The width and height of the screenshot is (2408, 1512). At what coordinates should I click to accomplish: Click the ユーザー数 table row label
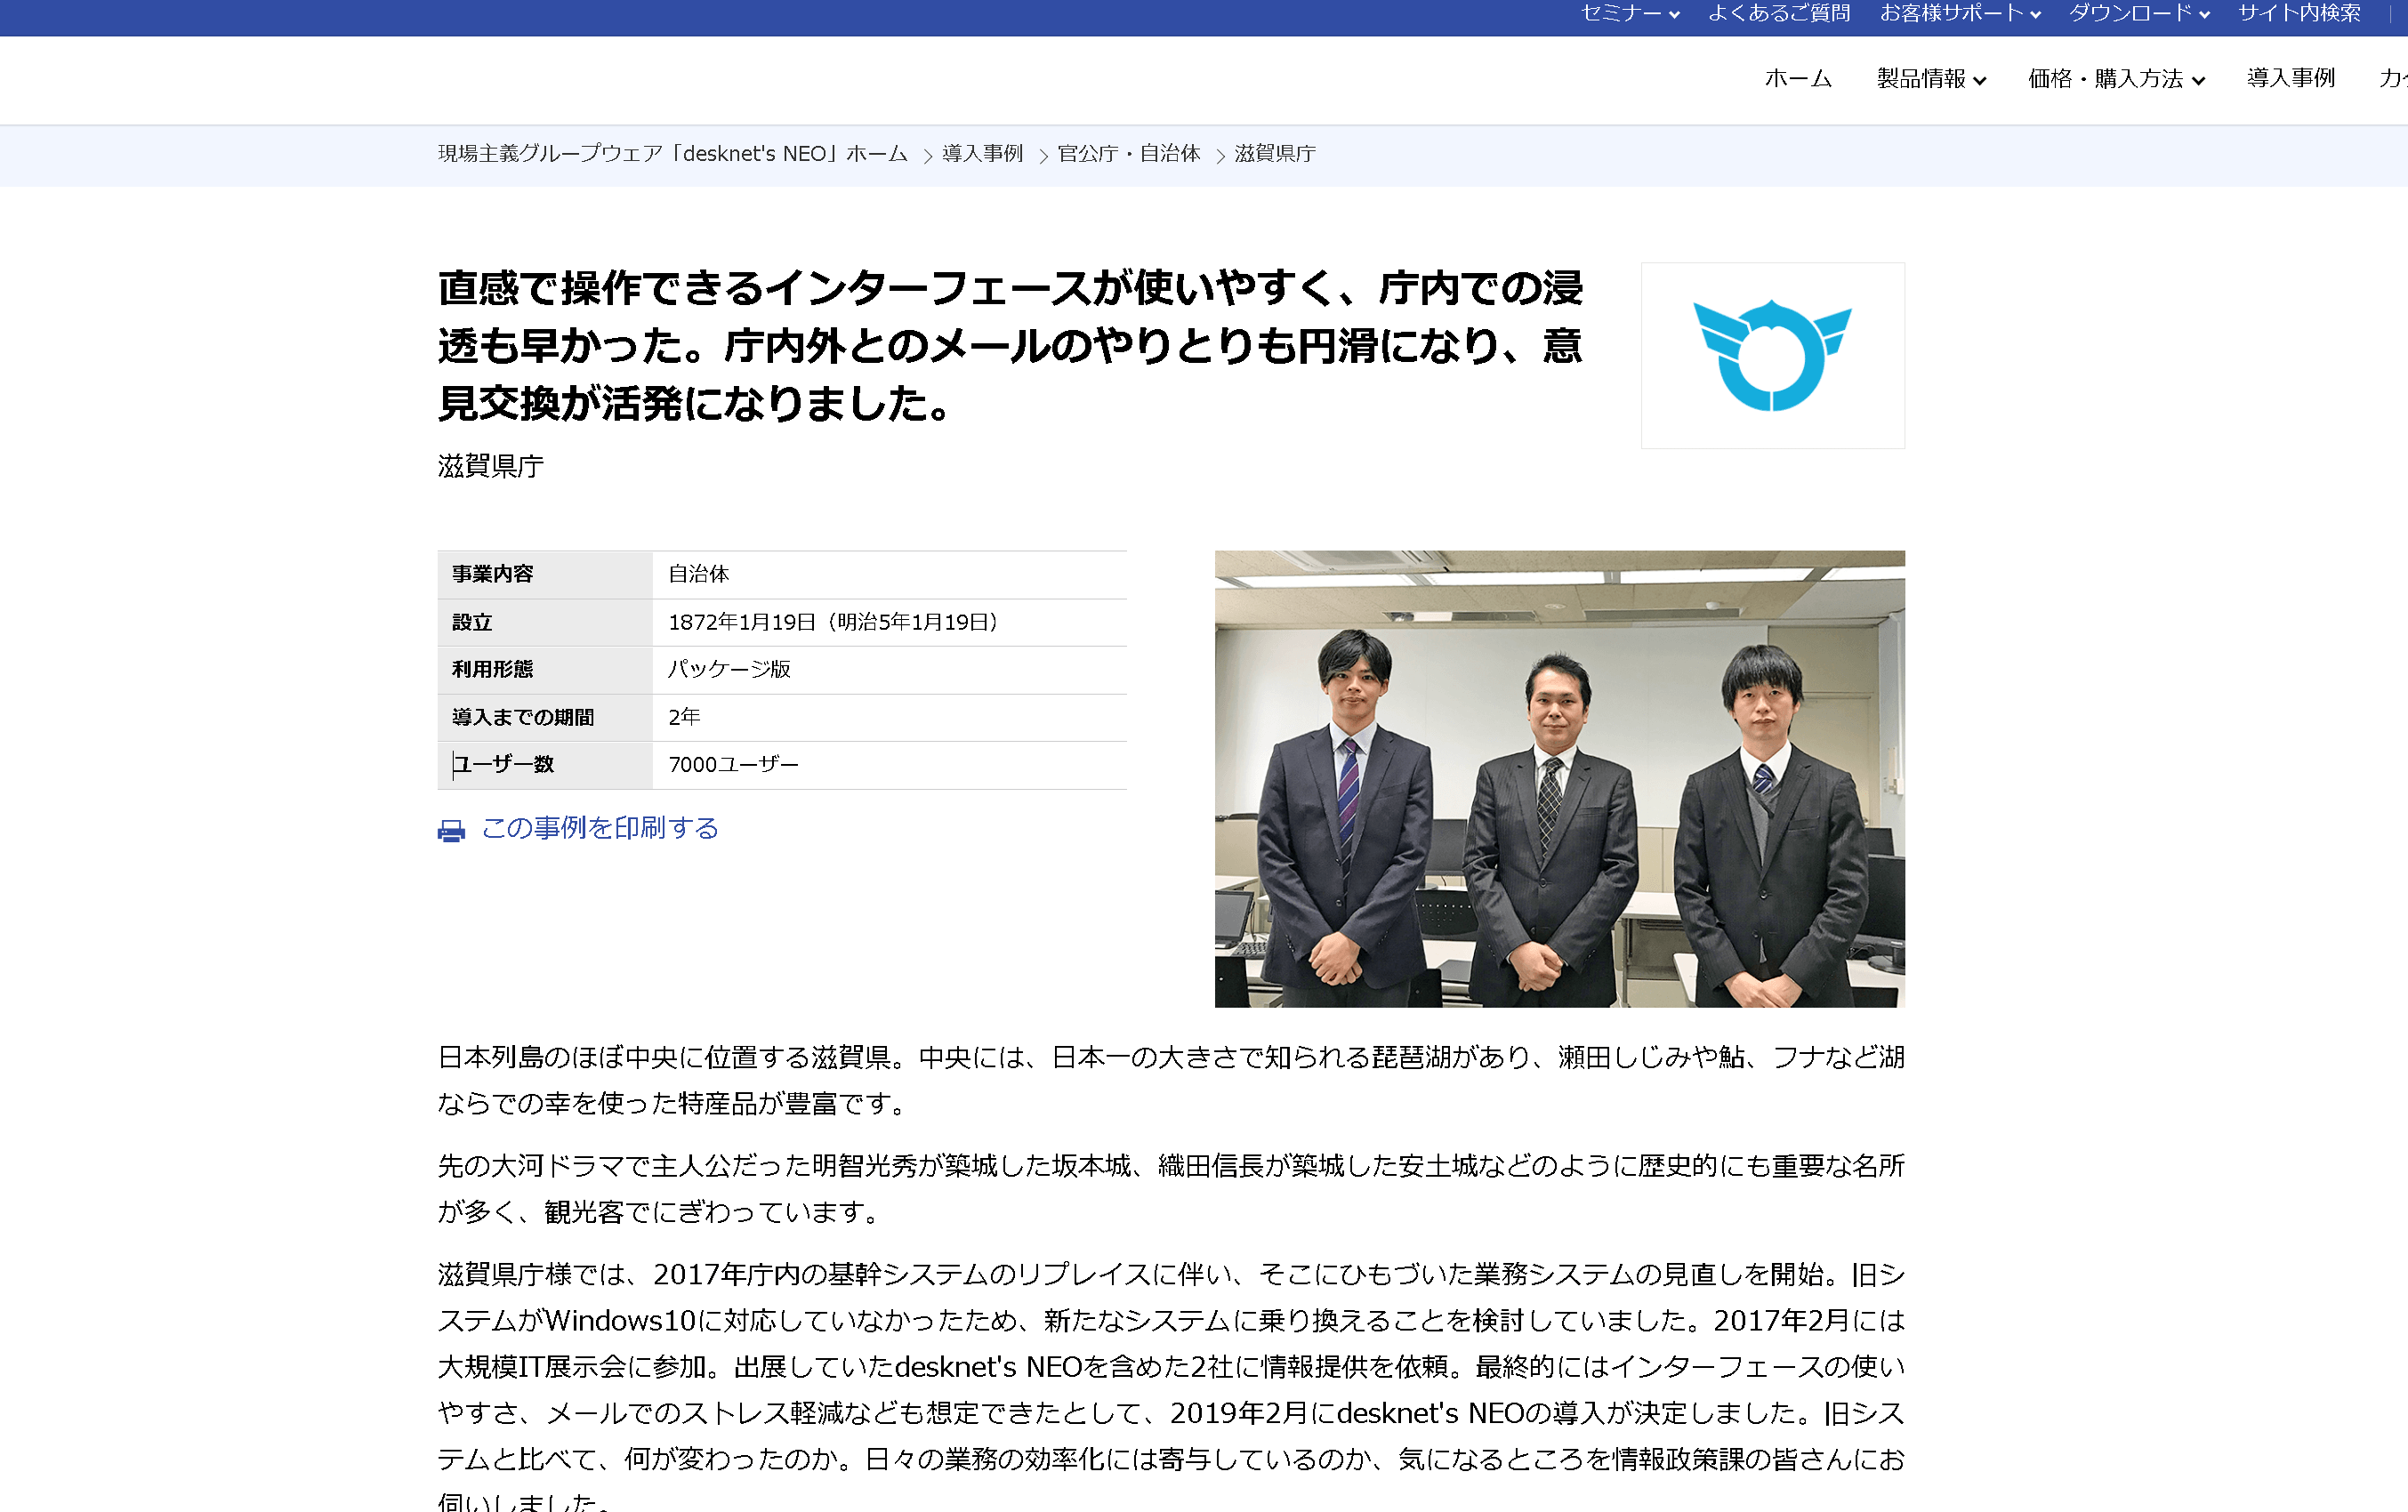pos(502,765)
